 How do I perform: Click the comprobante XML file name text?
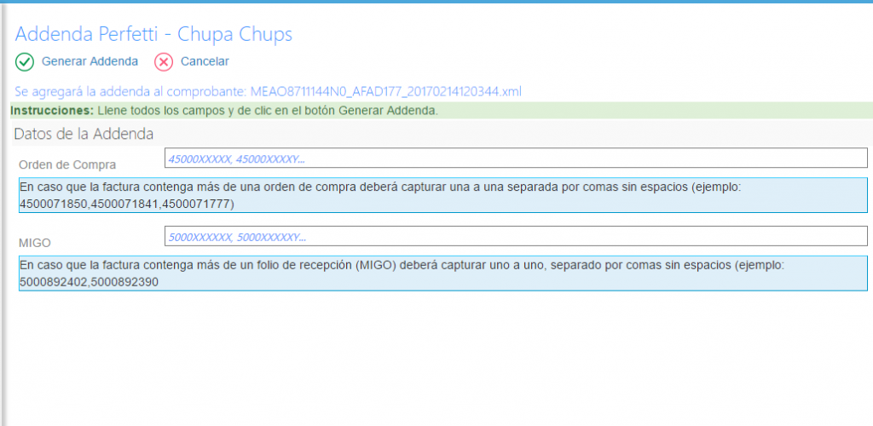386,91
